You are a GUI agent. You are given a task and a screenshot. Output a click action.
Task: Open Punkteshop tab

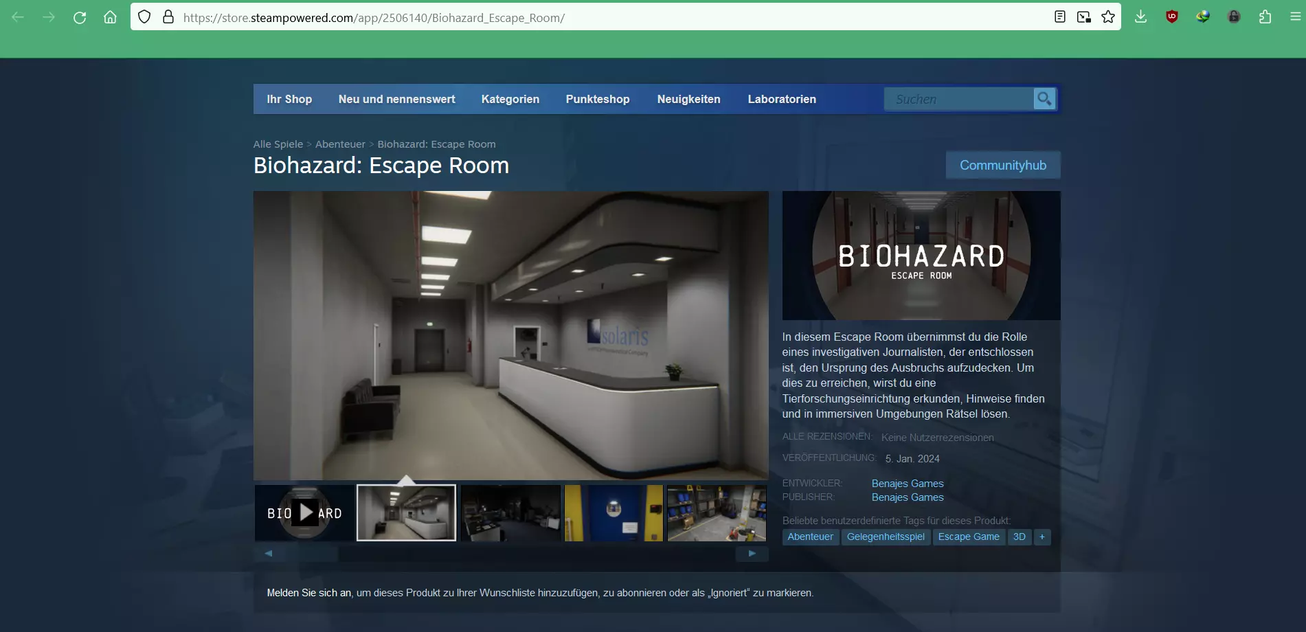pyautogui.click(x=598, y=99)
